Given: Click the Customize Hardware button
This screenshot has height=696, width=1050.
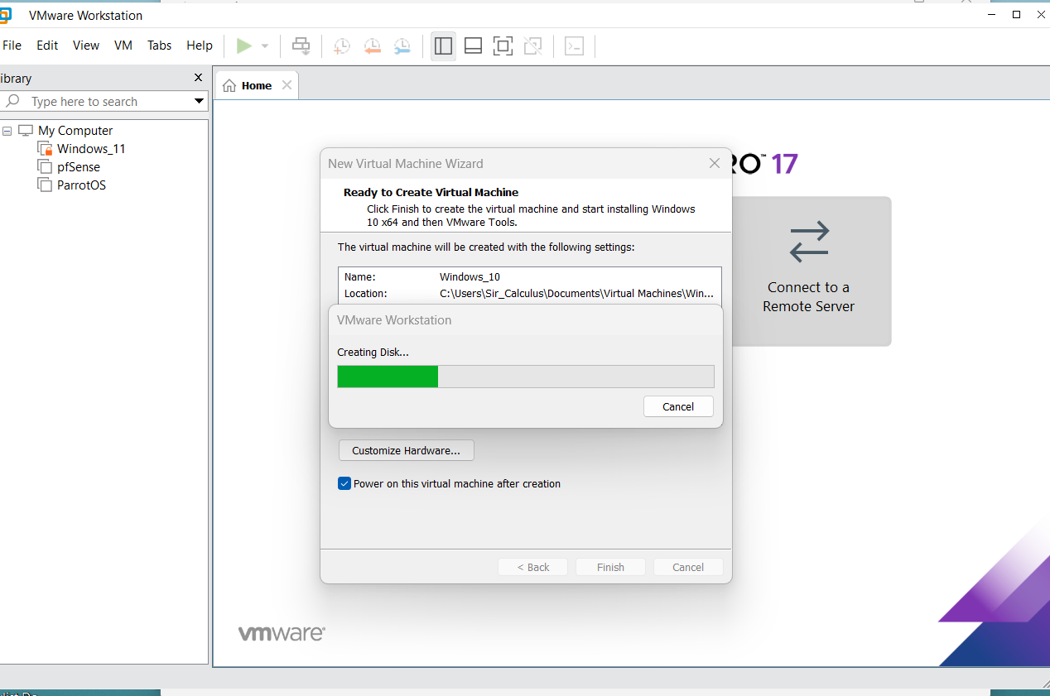Looking at the screenshot, I should (407, 450).
